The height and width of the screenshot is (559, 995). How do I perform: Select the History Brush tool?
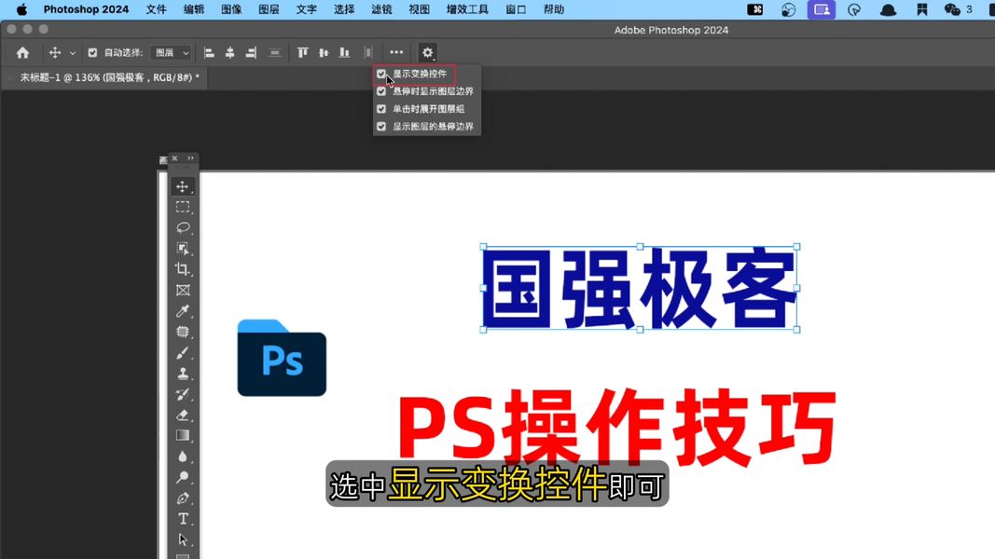tap(183, 394)
